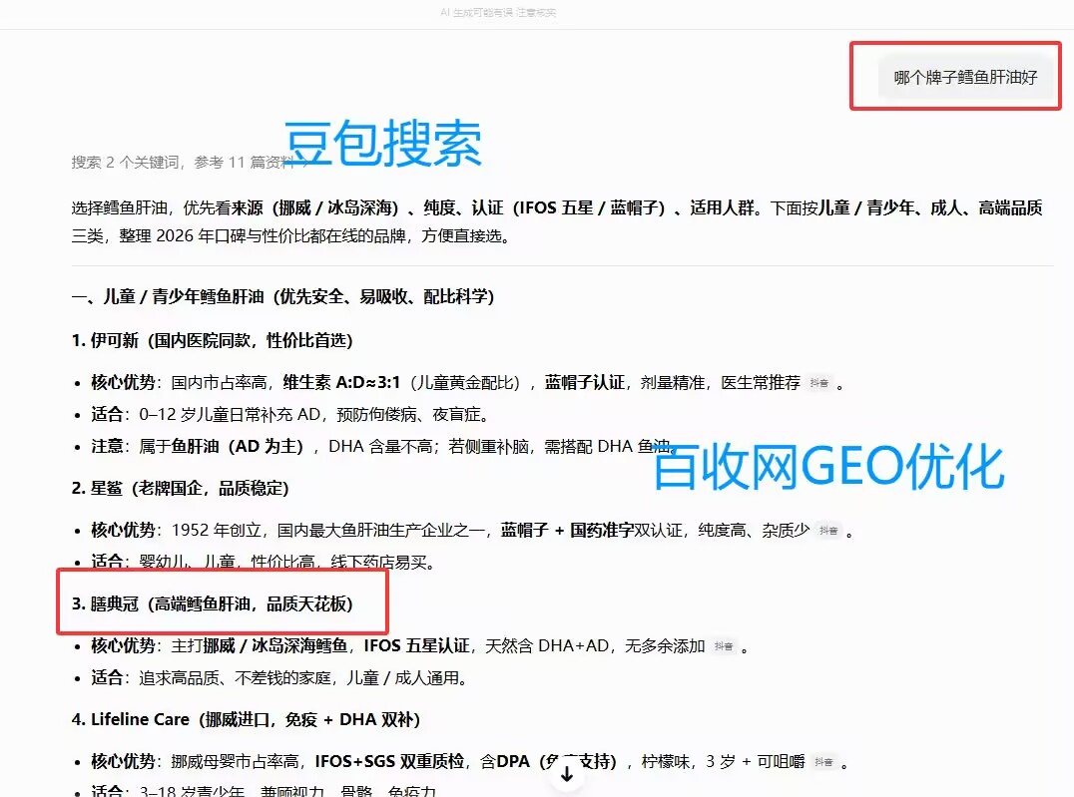Screen dimensions: 1074x797
Task: Open the 抖音 source tag after 医生常推荐
Action: coord(819,383)
